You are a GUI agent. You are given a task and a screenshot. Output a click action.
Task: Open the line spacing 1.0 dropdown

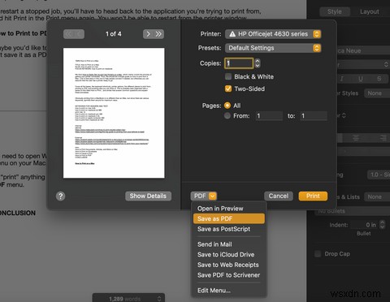379,175
